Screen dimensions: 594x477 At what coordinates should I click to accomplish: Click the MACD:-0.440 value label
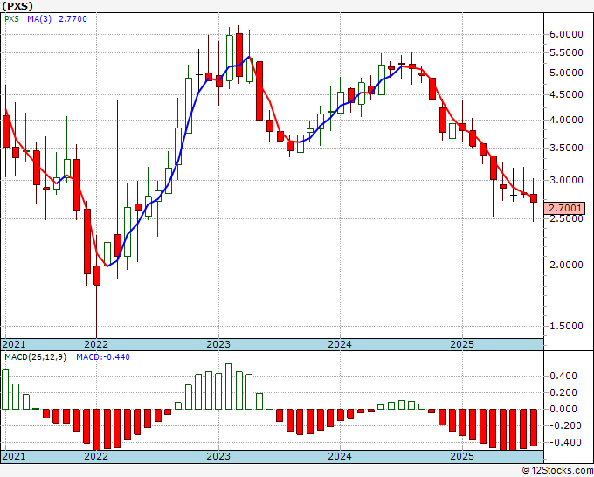point(103,357)
